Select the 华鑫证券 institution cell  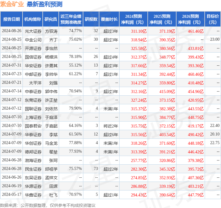click(x=33, y=195)
